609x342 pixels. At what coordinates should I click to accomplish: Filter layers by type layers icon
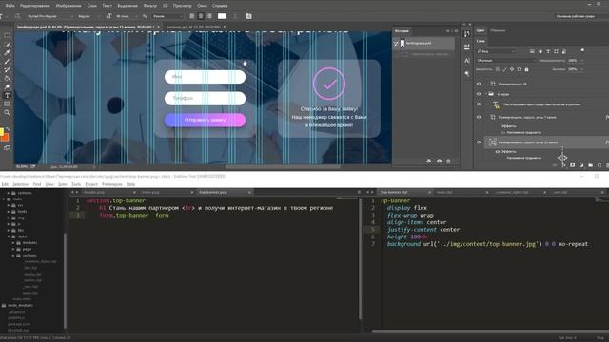(548, 51)
